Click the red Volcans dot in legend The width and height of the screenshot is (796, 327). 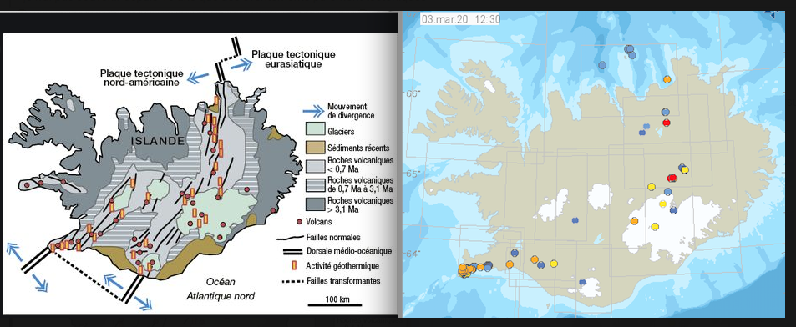click(300, 222)
